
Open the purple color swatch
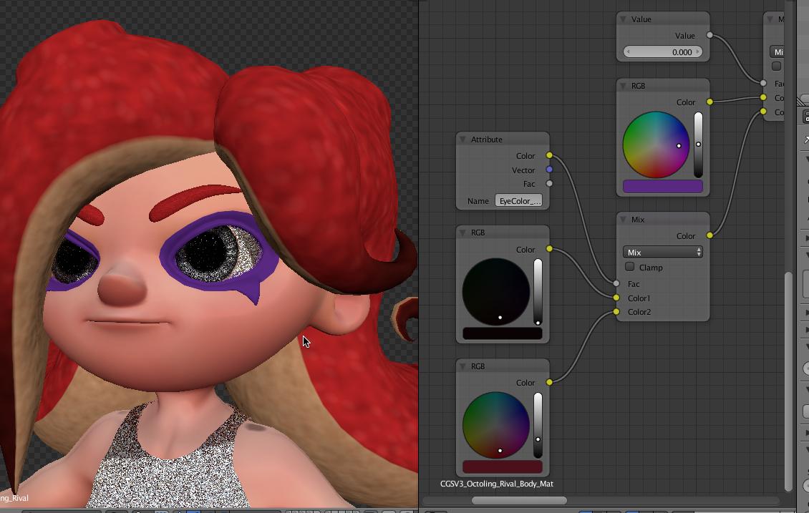point(663,187)
